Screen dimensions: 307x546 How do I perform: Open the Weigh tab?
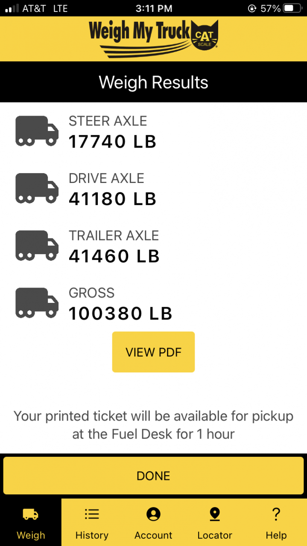pyautogui.click(x=31, y=523)
